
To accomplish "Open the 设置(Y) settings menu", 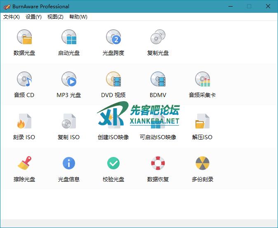I will [x=33, y=17].
